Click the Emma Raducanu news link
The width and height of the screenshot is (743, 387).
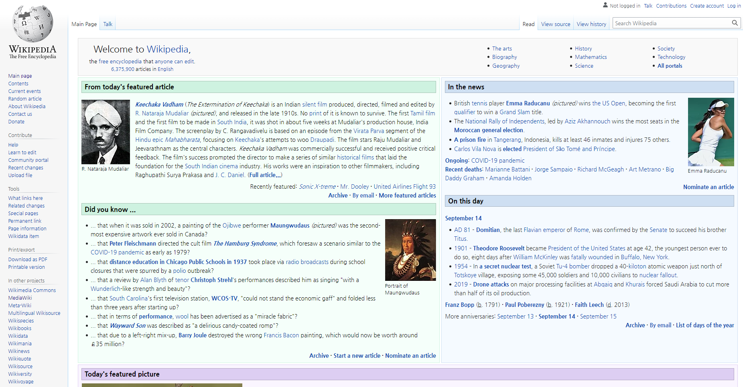pos(528,103)
